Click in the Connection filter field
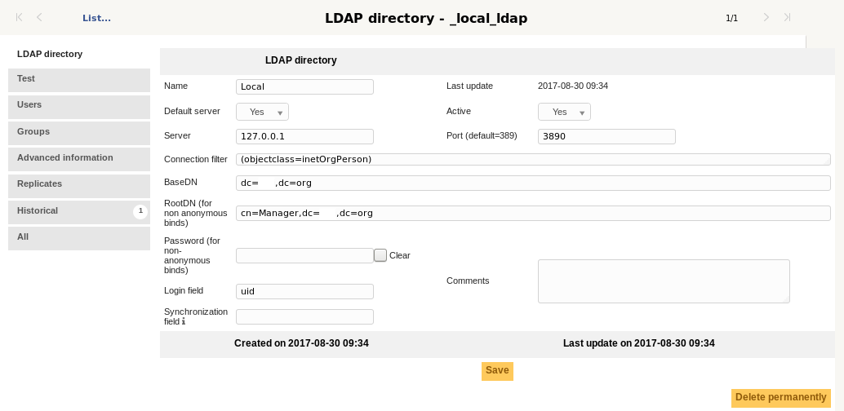 (x=534, y=159)
